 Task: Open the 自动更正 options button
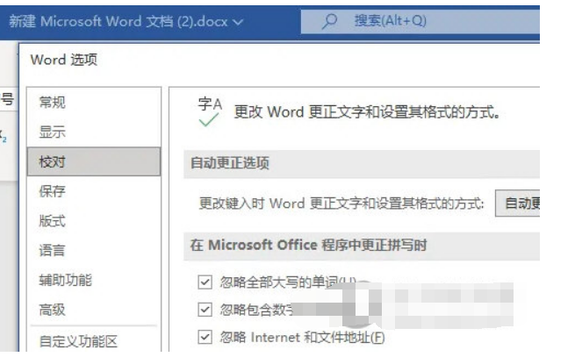point(518,203)
